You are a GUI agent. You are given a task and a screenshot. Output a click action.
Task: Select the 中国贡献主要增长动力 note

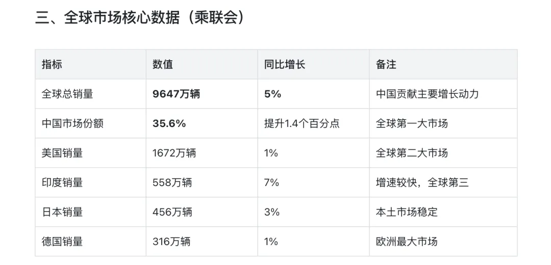pos(427,94)
